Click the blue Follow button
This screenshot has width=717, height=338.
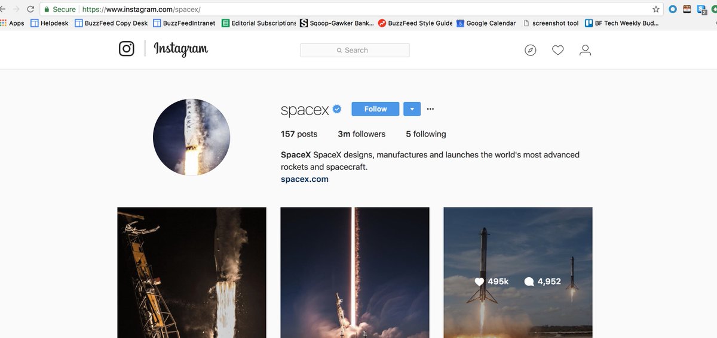(x=375, y=108)
